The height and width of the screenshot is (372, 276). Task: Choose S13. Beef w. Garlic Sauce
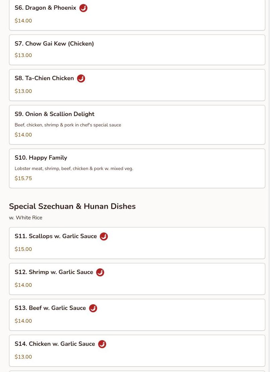click(137, 315)
